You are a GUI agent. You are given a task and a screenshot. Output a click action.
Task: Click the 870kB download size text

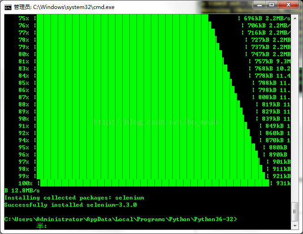tap(274, 140)
